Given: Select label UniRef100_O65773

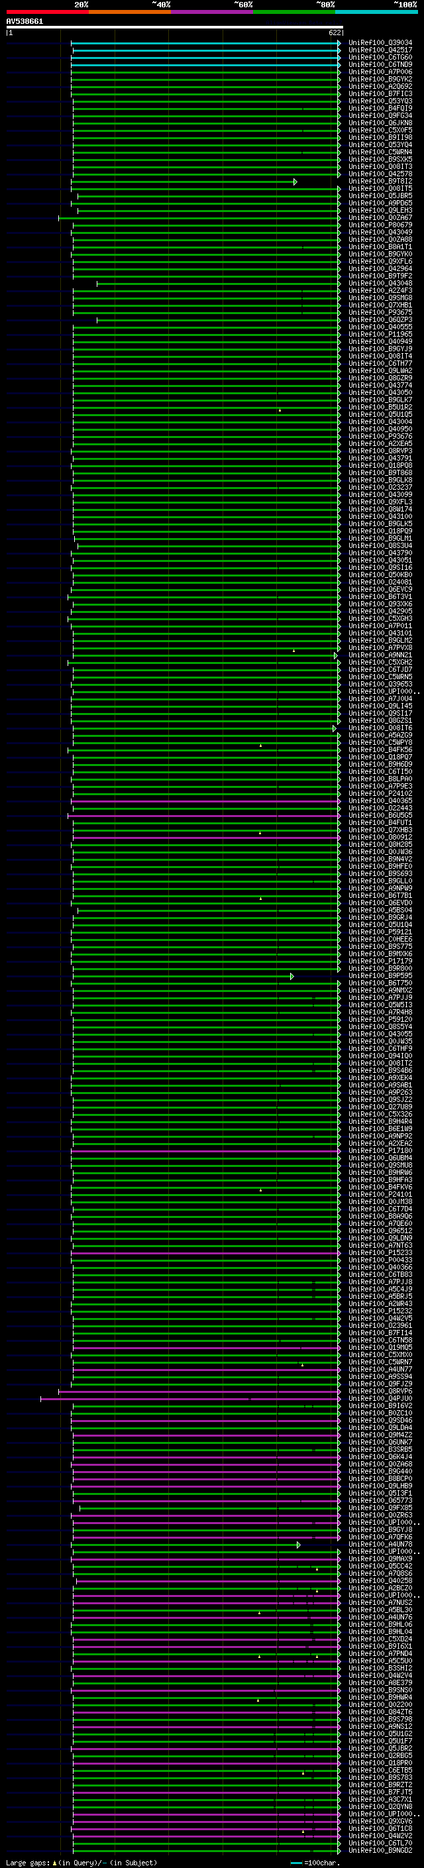Looking at the screenshot, I should (380, 1500).
